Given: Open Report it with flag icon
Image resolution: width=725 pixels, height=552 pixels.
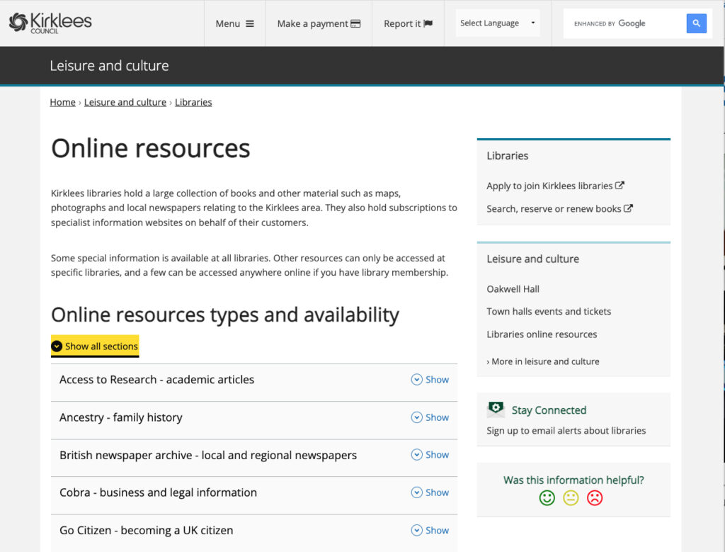Looking at the screenshot, I should (x=408, y=23).
